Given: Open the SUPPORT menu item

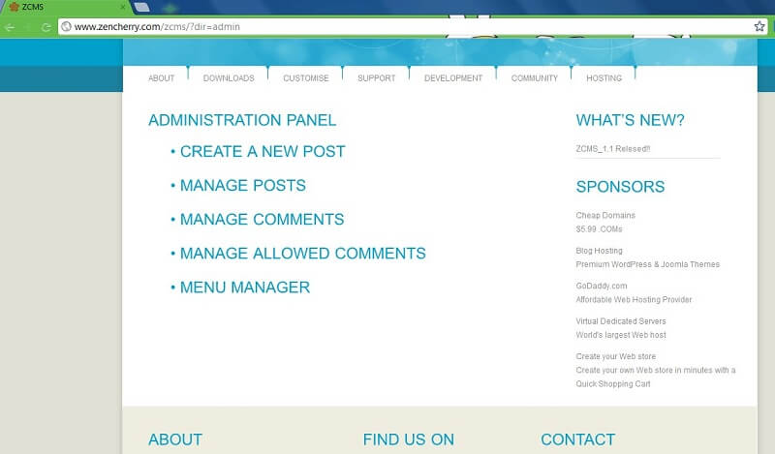Looking at the screenshot, I should (x=377, y=78).
